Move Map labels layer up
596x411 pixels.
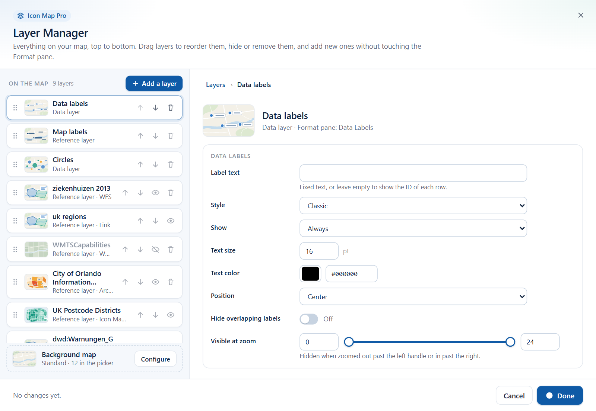(x=140, y=136)
